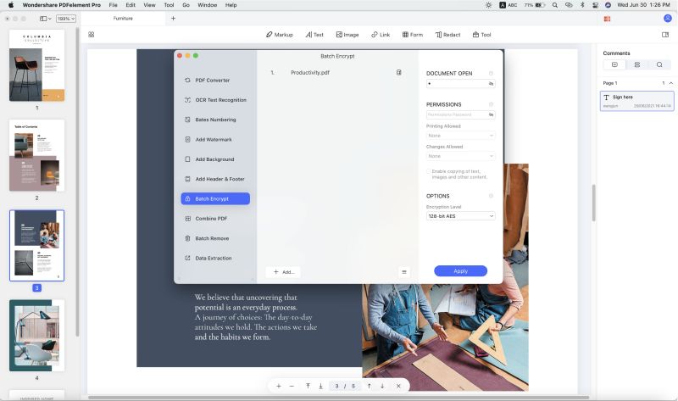Image resolution: width=678 pixels, height=401 pixels.
Task: Switch to the Furniture tab
Action: click(123, 19)
